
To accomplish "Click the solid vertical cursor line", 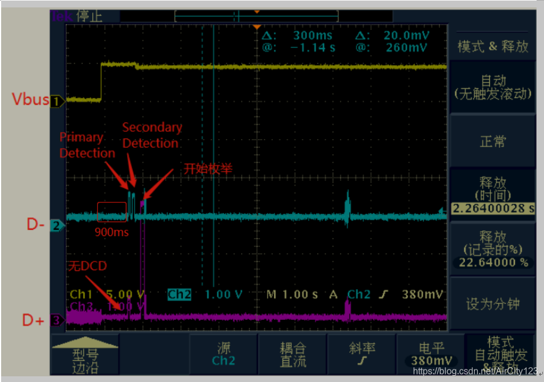I will (x=214, y=156).
